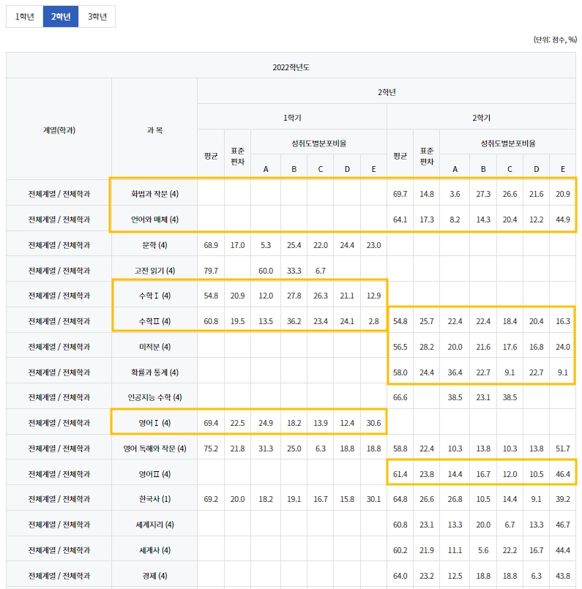Screen dimensions: 582x589
Task: Click 69.7 average in 화법과 작문 row
Action: pos(400,194)
